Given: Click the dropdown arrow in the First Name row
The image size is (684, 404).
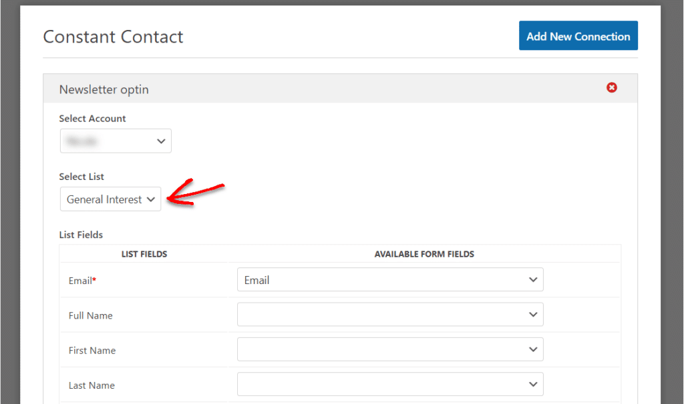Looking at the screenshot, I should click(533, 349).
